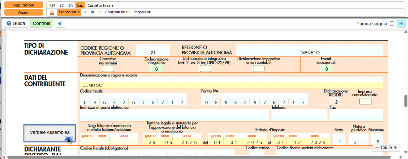Select the Frontespizio section tab

point(69,12)
